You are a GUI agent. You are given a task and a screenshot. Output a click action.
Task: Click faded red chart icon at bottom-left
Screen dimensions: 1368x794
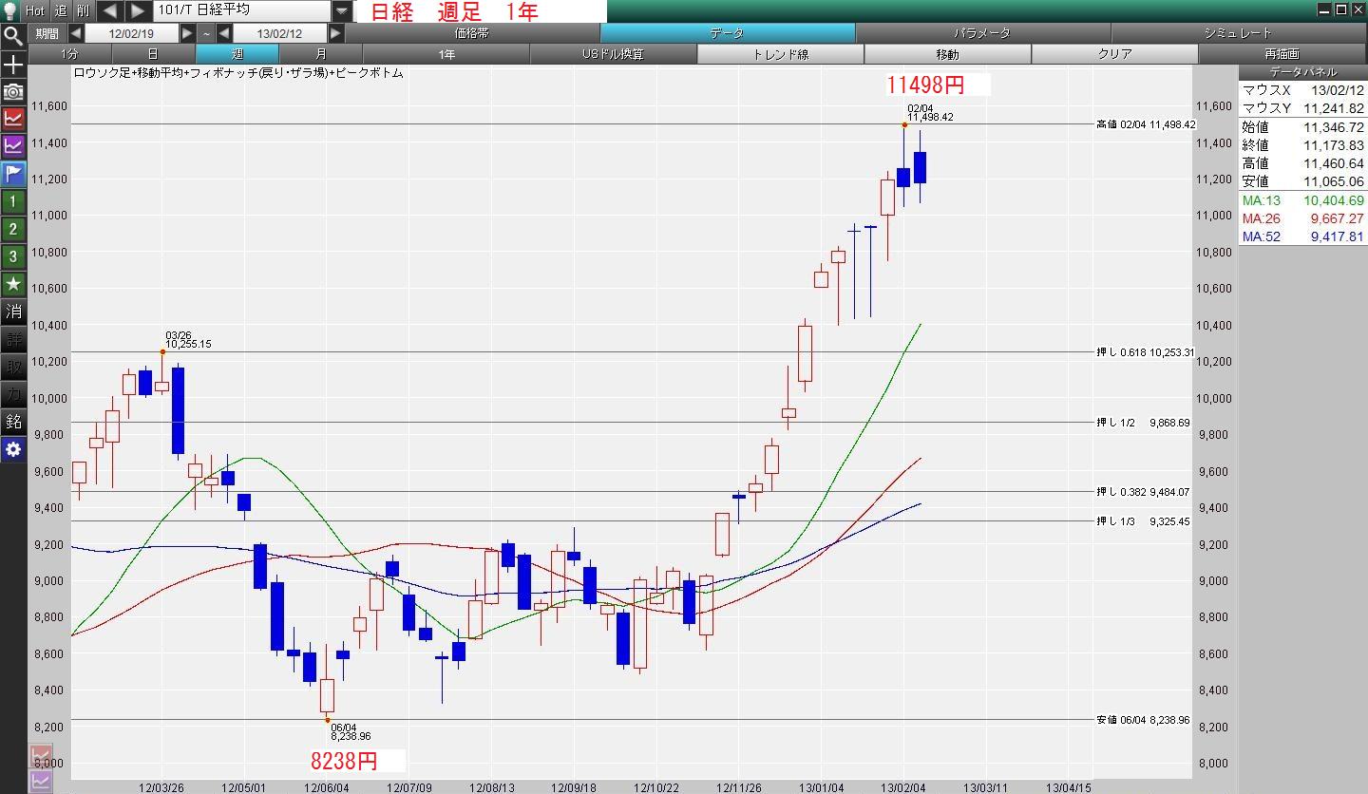[x=42, y=757]
